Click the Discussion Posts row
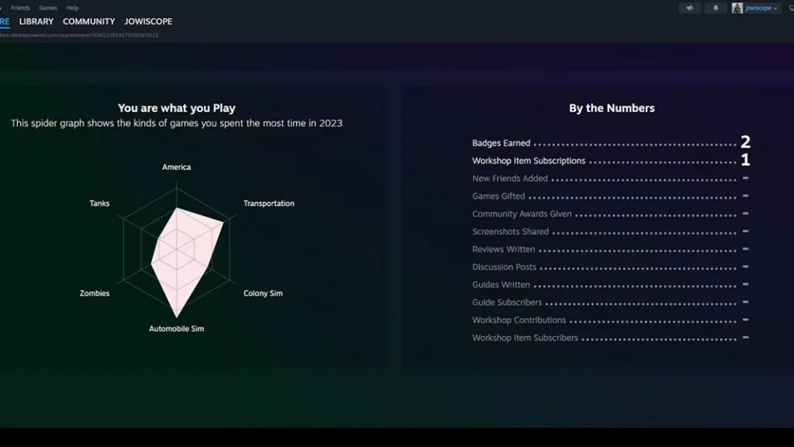The height and width of the screenshot is (447, 794). [x=611, y=267]
